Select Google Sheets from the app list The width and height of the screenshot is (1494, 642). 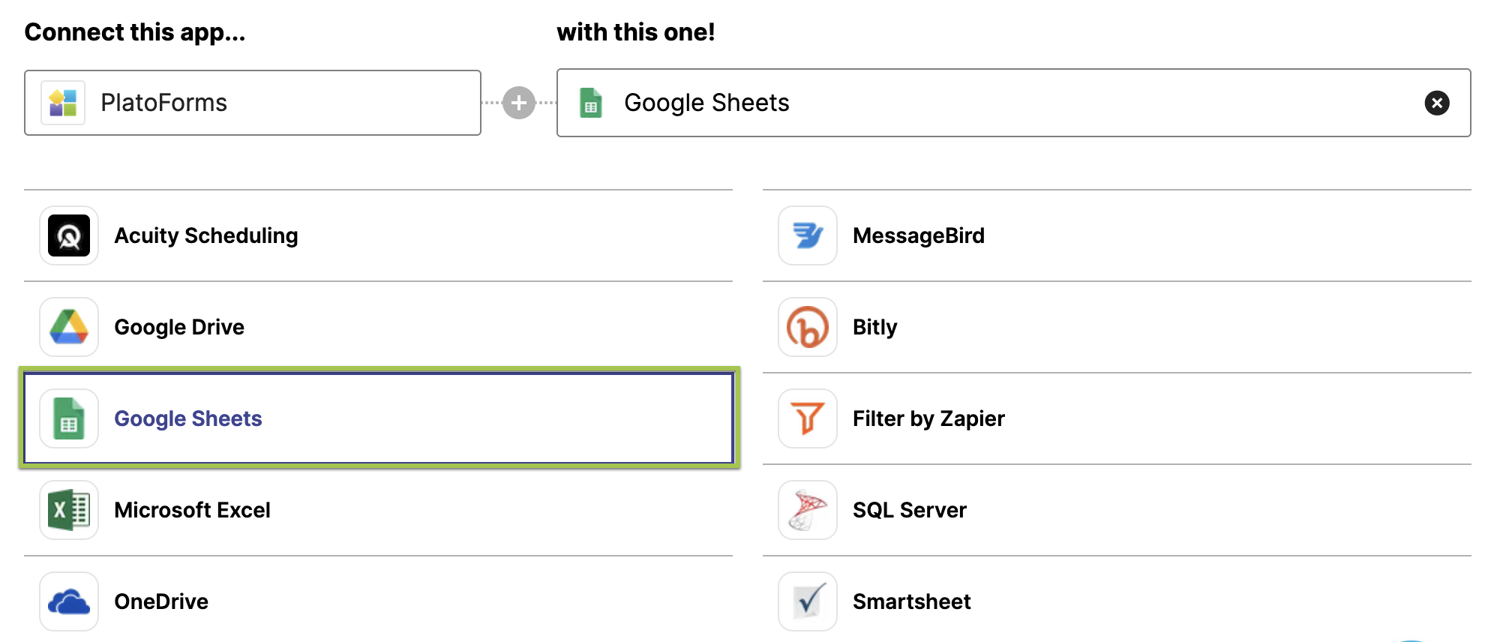click(187, 418)
